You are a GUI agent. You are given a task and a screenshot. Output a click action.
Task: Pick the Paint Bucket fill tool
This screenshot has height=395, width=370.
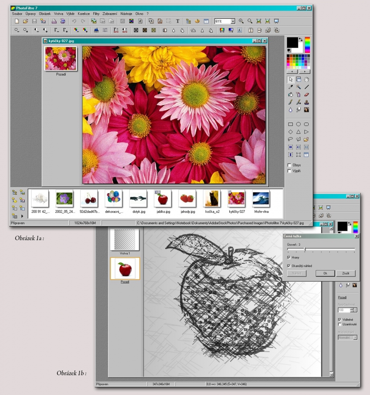click(290, 94)
